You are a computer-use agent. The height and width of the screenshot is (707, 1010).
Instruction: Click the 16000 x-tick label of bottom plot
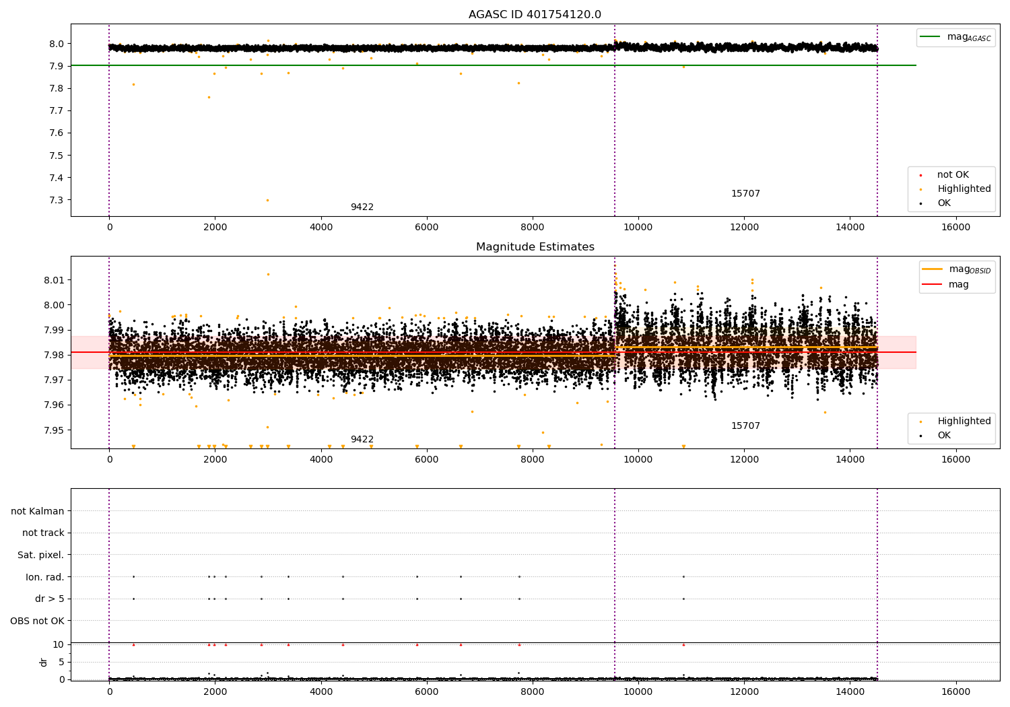click(955, 692)
